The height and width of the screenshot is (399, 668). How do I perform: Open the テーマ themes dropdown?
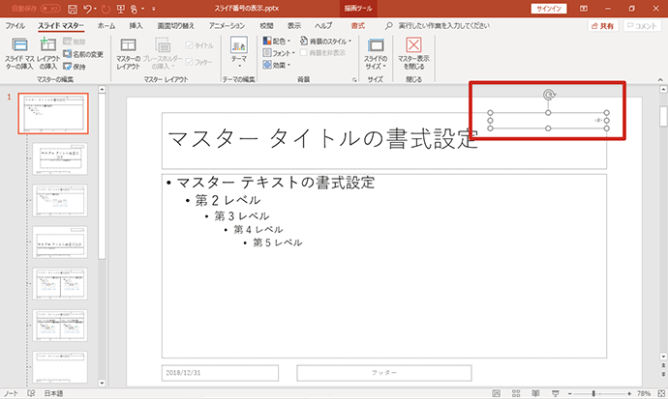(x=239, y=52)
